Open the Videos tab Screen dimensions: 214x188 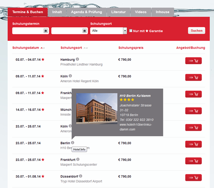pos(141,12)
